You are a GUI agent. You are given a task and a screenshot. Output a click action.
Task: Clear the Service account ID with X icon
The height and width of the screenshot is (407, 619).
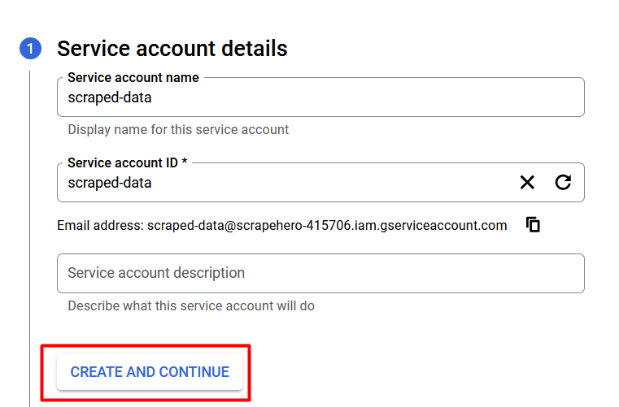pyautogui.click(x=527, y=182)
